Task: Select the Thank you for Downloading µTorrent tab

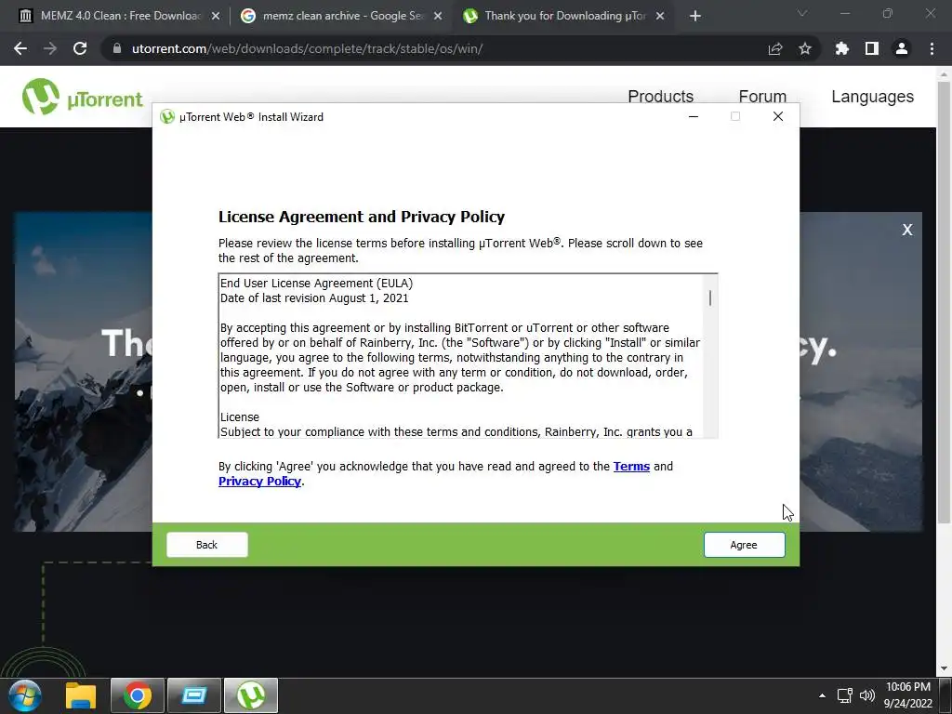Action: click(564, 16)
